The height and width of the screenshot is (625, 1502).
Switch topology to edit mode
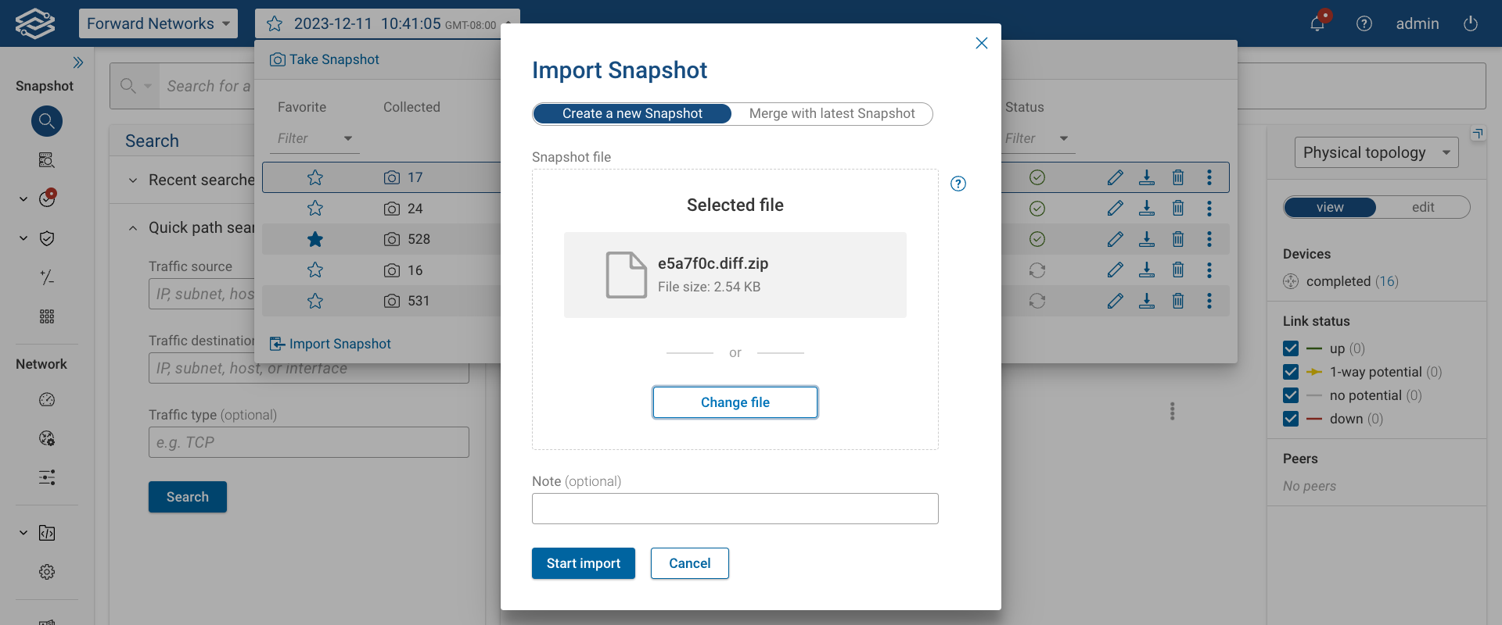1423,207
